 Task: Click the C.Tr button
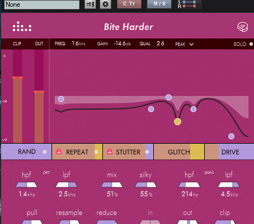click(129, 4)
